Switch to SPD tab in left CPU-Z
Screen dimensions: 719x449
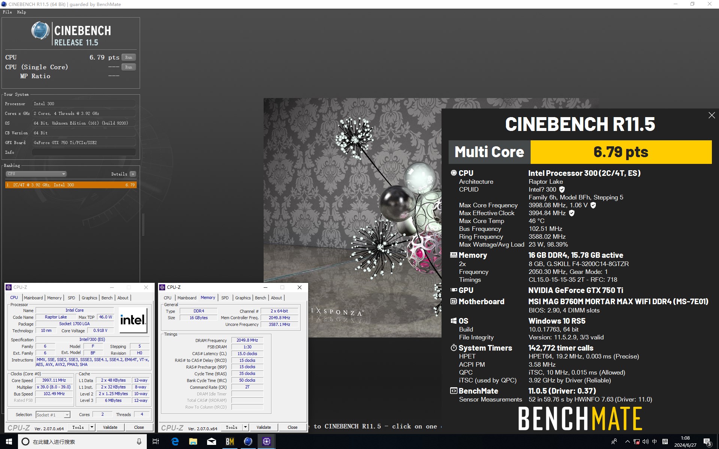[71, 298]
